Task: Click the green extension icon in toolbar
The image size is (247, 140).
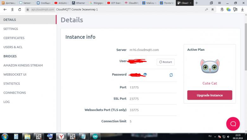Action: click(x=228, y=10)
